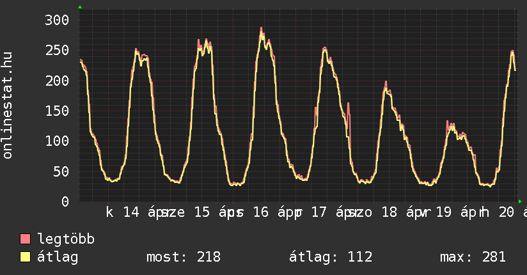Open the onlinestat.hu vertical label

pos(8,106)
